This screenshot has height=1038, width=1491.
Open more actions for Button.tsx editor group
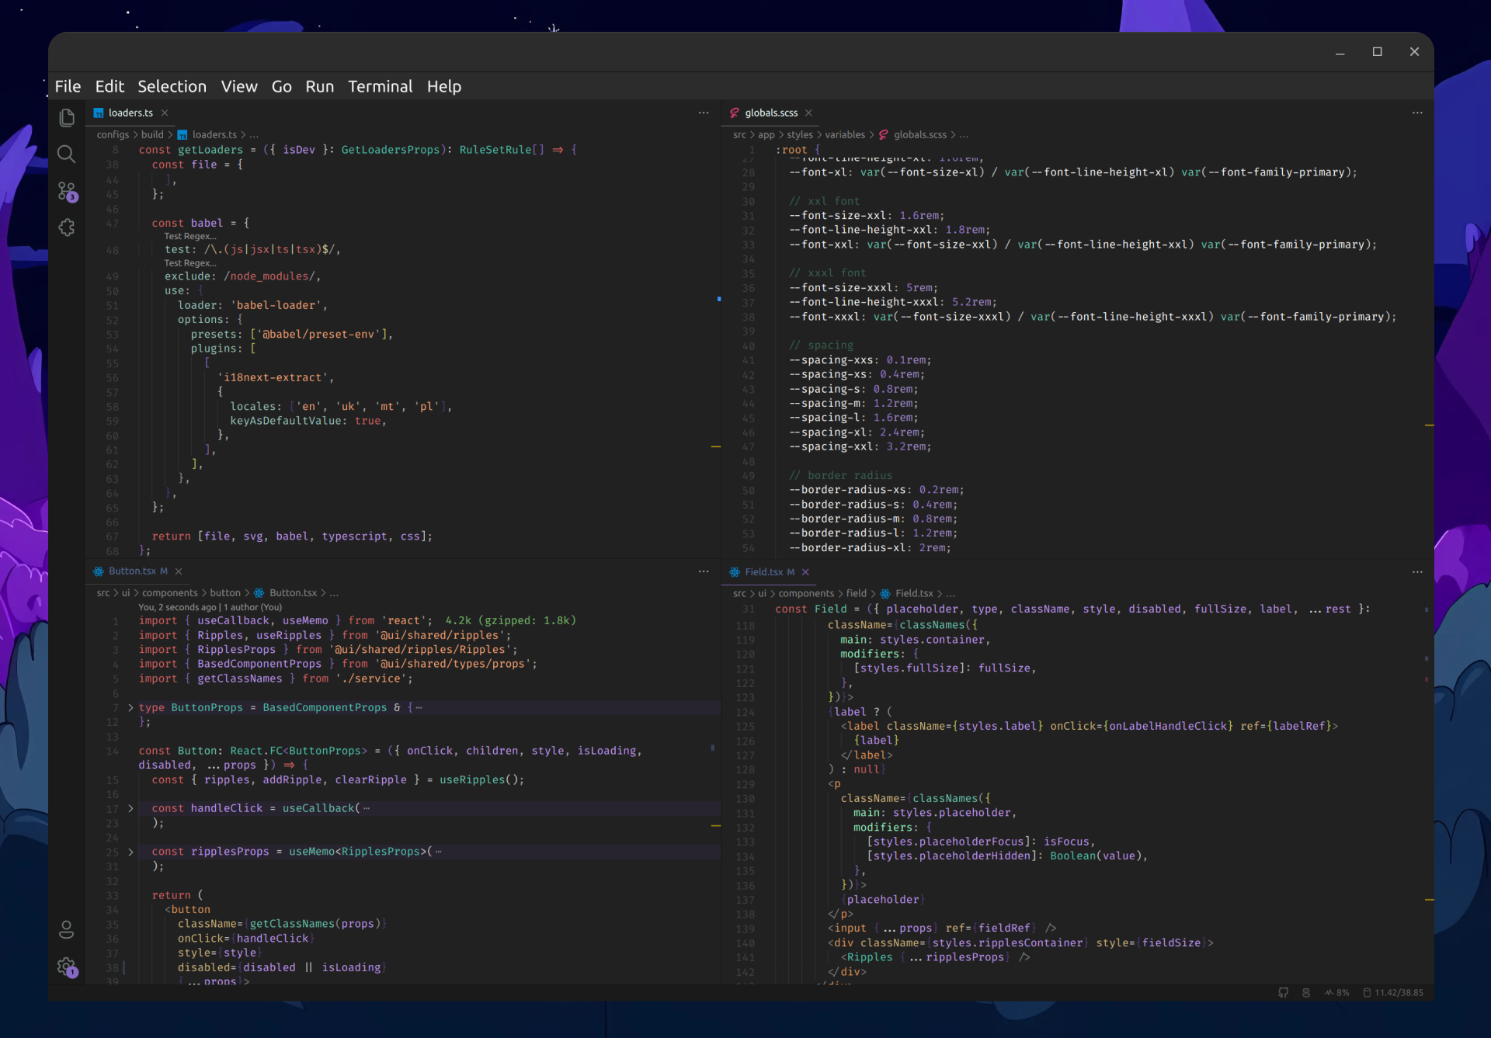pyautogui.click(x=704, y=571)
